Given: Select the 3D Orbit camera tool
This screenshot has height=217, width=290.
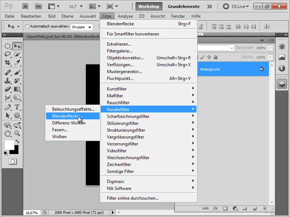Looking at the screenshot, I should (17, 125).
